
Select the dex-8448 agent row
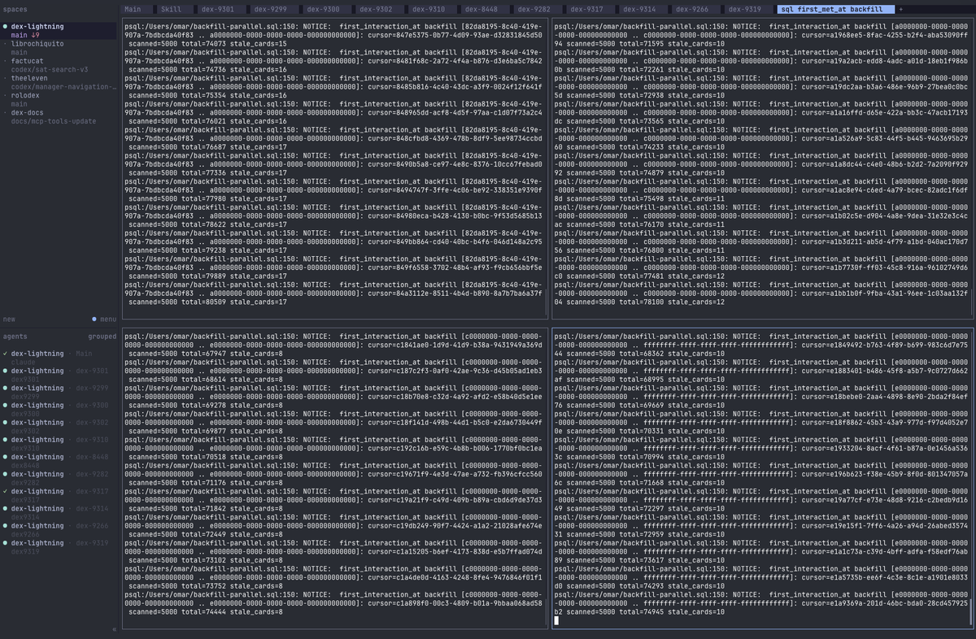pos(58,460)
